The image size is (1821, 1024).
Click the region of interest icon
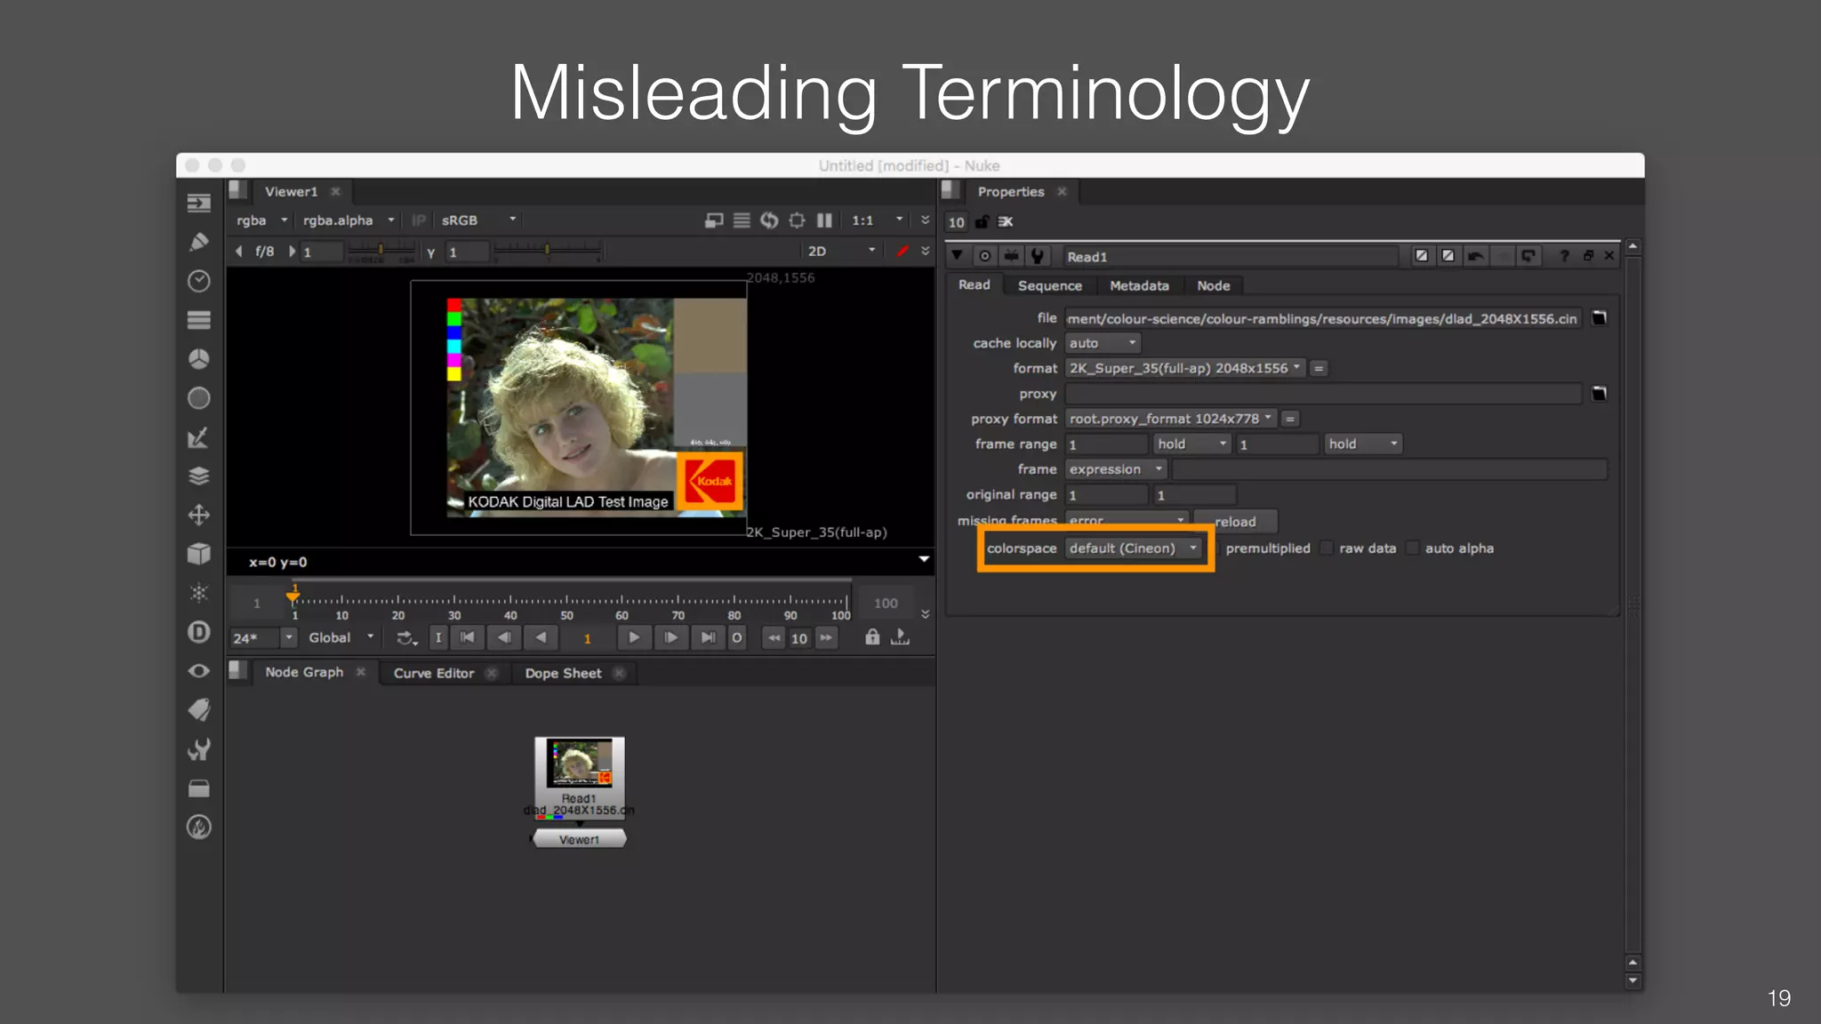(797, 220)
